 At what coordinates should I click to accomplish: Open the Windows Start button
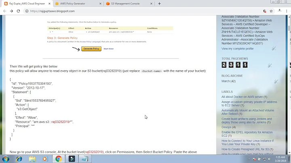[x=6, y=159]
